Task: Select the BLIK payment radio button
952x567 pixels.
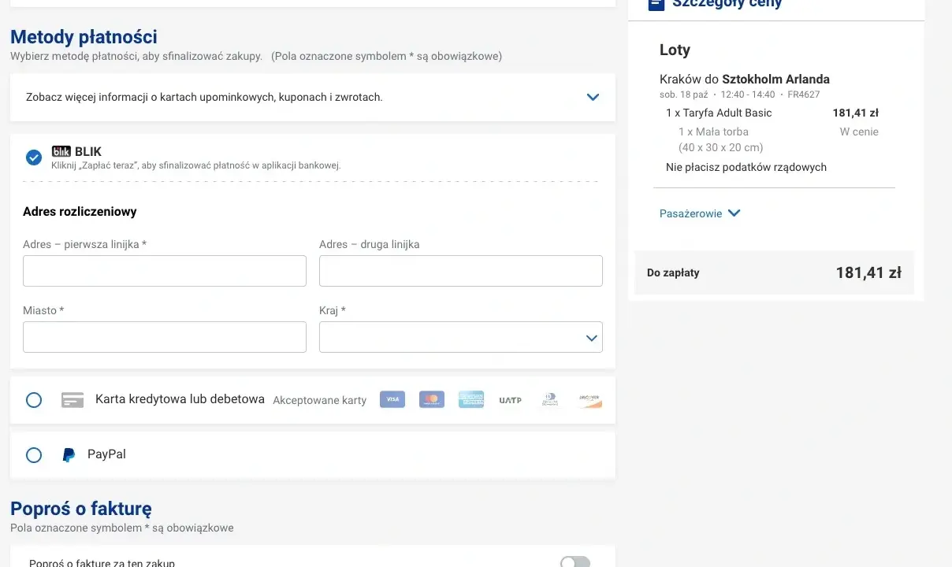Action: [x=34, y=157]
